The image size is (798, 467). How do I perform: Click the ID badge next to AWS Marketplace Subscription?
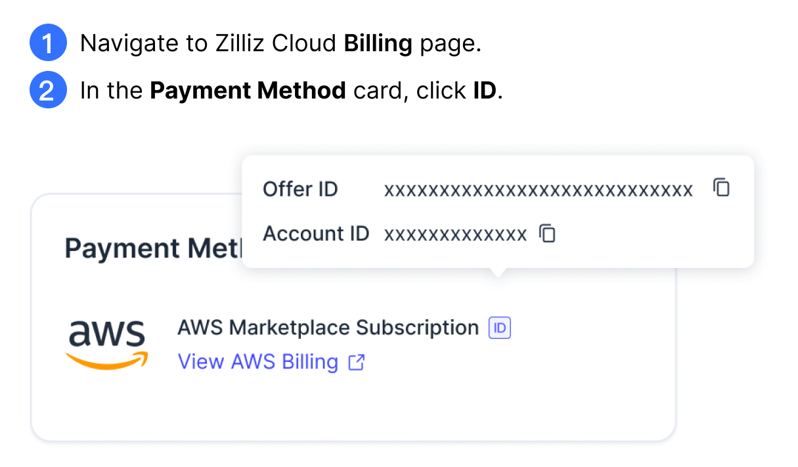(x=499, y=327)
